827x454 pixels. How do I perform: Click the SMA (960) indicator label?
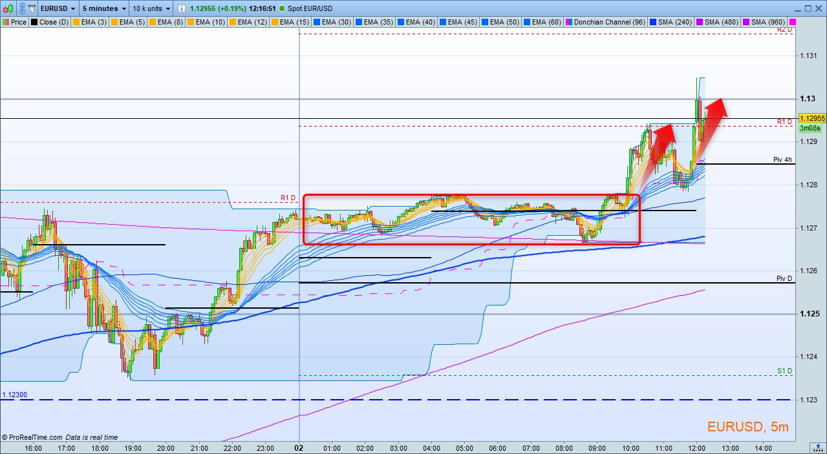(x=765, y=22)
